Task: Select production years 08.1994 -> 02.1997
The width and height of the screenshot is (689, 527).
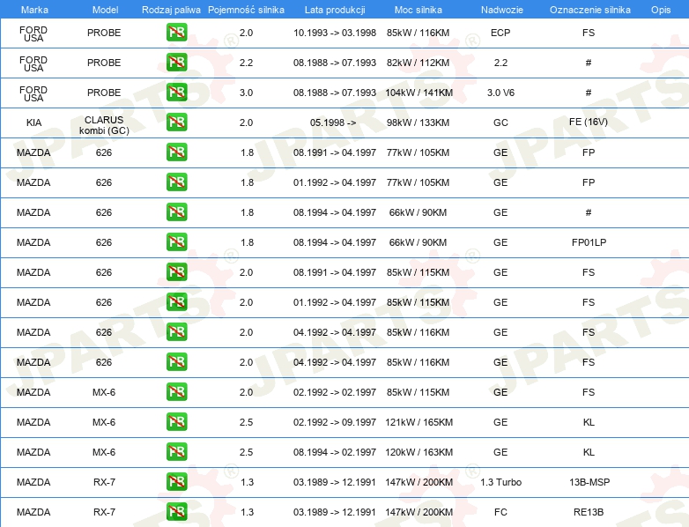Action: (x=335, y=452)
